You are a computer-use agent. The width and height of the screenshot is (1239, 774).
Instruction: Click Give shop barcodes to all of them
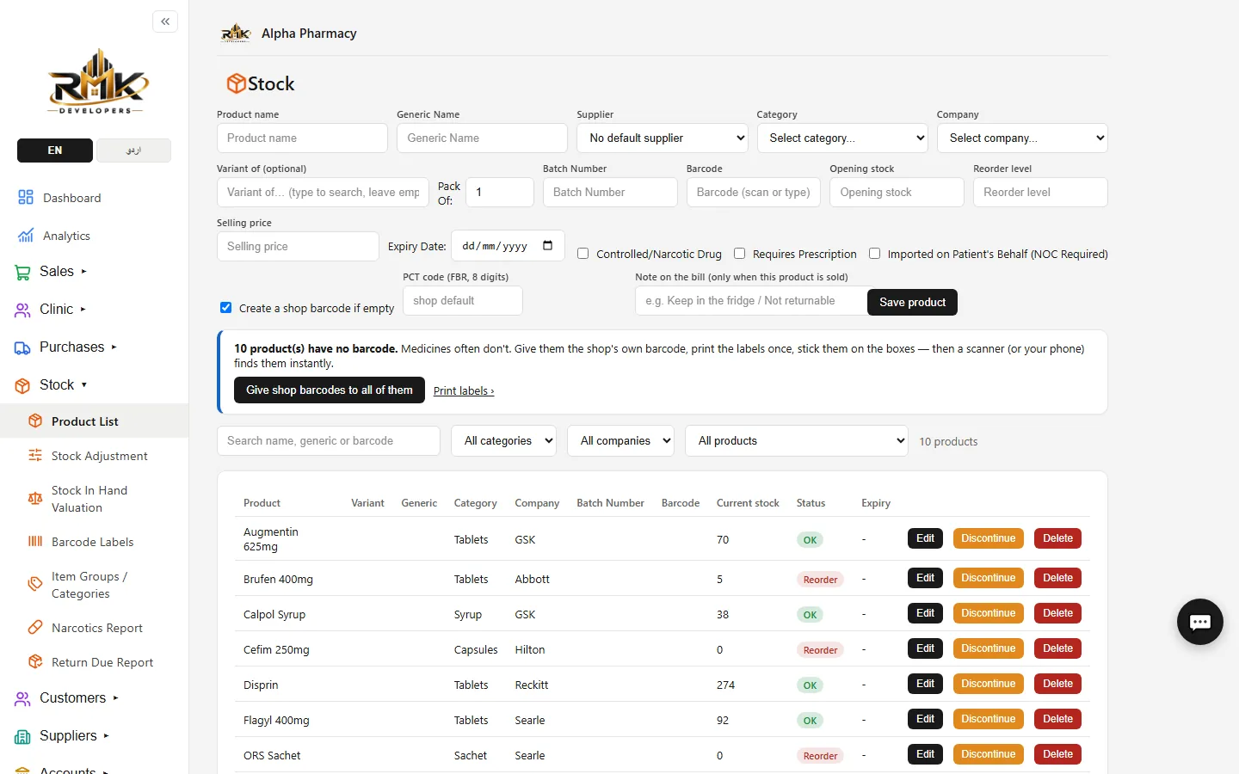pyautogui.click(x=330, y=390)
